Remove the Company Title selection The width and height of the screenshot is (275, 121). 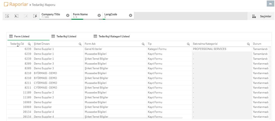coord(68,15)
